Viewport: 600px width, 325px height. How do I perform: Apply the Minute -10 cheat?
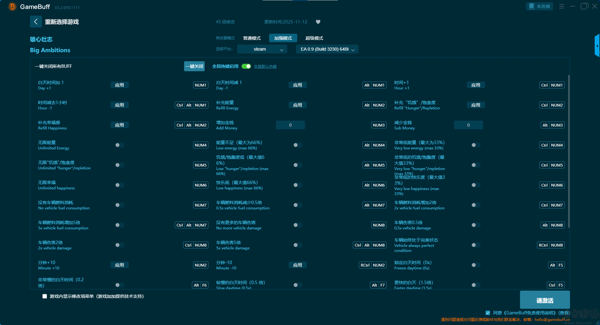point(297,265)
